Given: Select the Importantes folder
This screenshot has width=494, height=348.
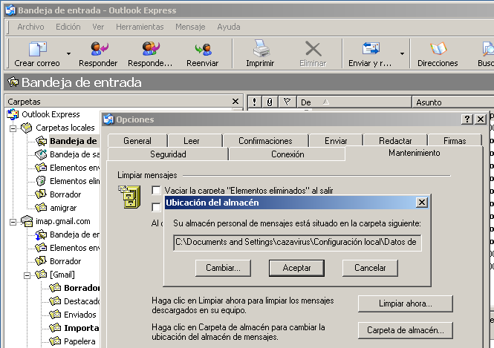Looking at the screenshot, I should pyautogui.click(x=82, y=328).
